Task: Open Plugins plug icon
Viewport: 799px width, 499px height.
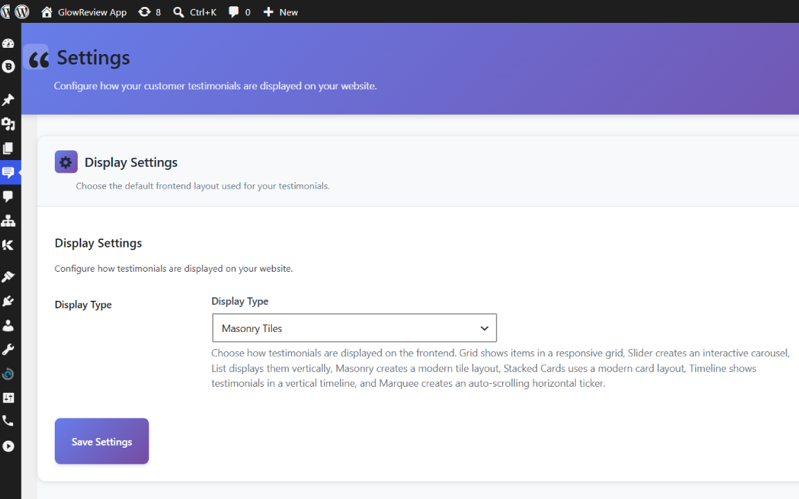Action: point(8,301)
